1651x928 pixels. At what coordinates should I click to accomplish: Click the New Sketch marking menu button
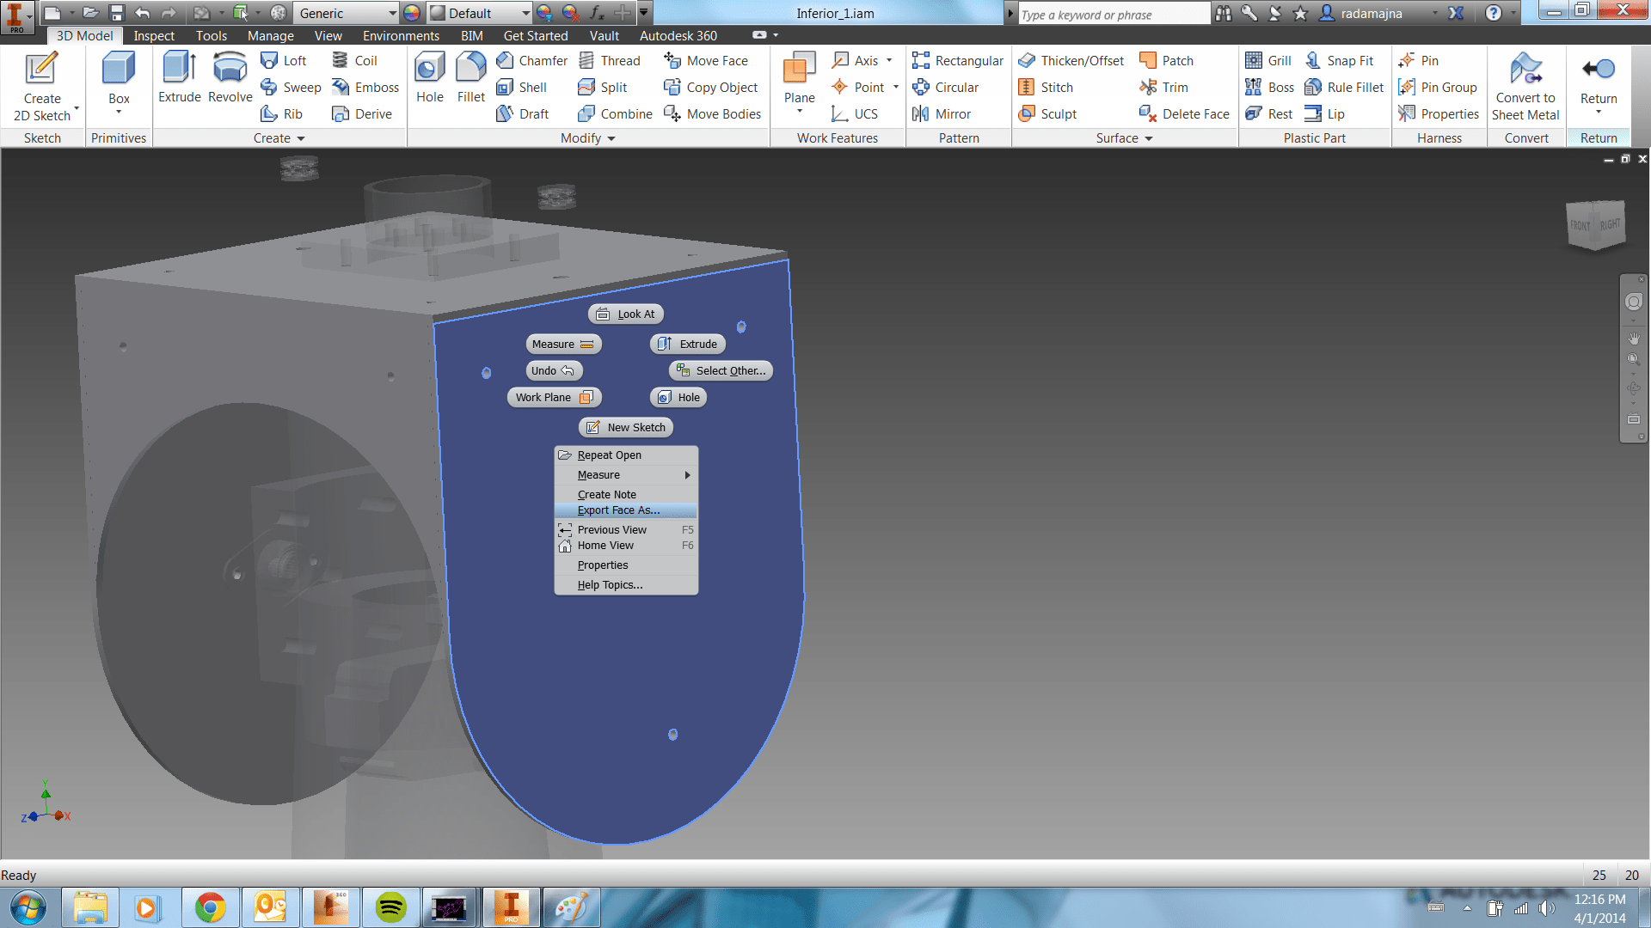[x=626, y=427]
